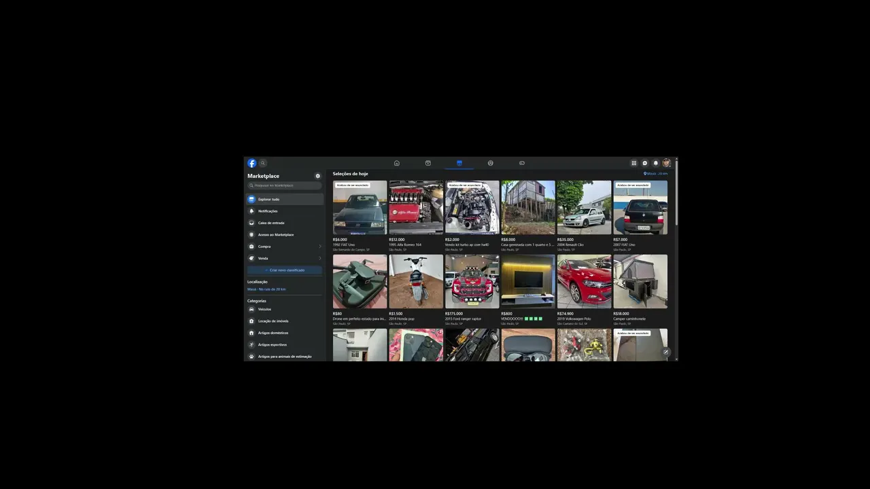Screen dimensions: 870x489
Task: Click the new message compose icon
Action: tap(666, 352)
